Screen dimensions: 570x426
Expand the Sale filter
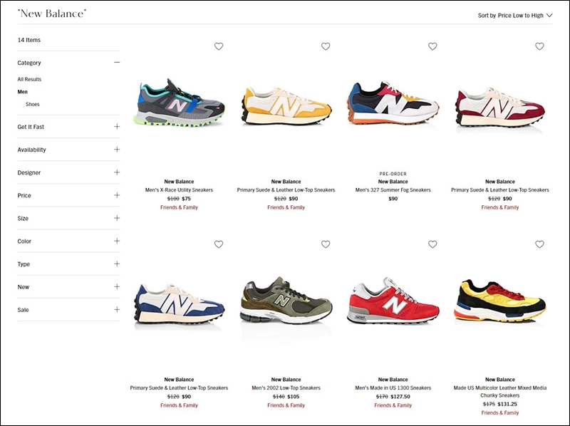click(x=117, y=310)
